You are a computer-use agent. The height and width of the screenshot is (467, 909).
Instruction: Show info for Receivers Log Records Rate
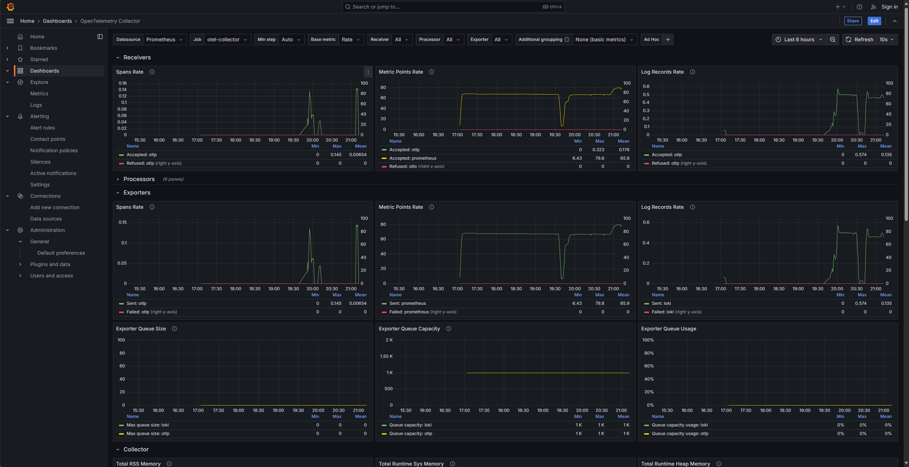693,72
